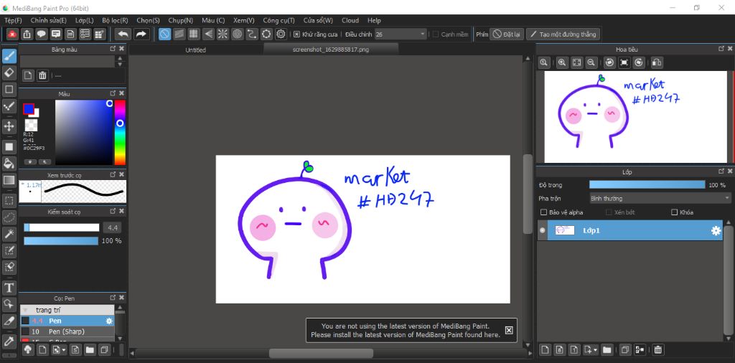Open snap settings gear in toolbar
Image resolution: width=735 pixels, height=363 pixels.
[x=281, y=34]
